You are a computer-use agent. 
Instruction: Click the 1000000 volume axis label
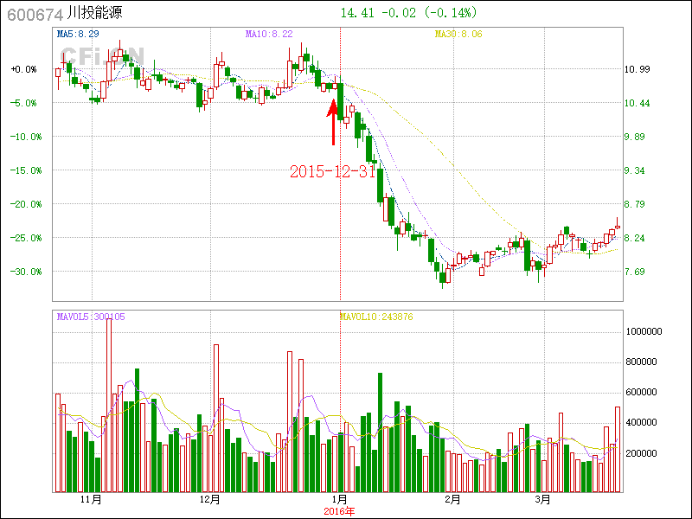click(x=644, y=331)
